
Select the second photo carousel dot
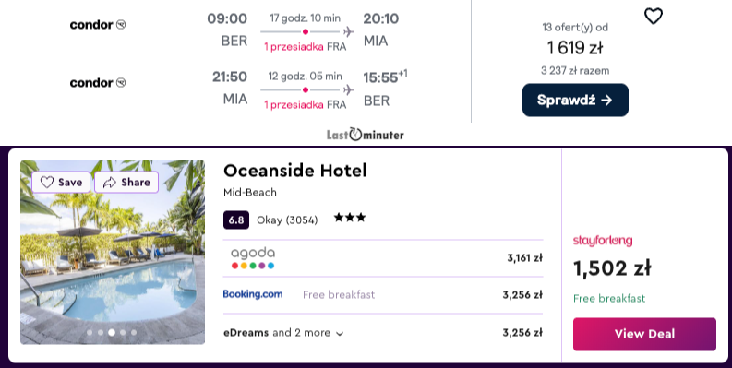point(101,333)
